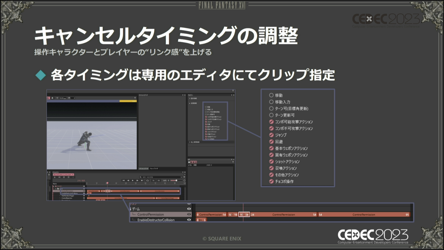Skip to the last frame of the timeline
This screenshot has width=444, height=250.
click(x=142, y=180)
